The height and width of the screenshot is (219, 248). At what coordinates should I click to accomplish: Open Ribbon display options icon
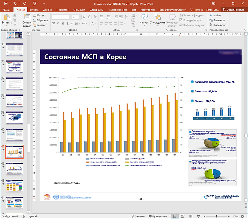click(214, 3)
